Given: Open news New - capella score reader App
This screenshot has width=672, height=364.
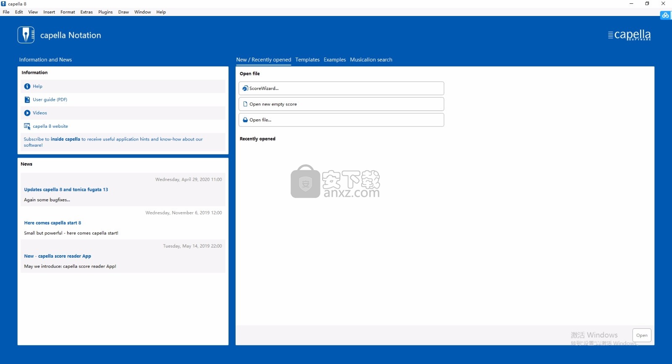Looking at the screenshot, I should pos(58,256).
